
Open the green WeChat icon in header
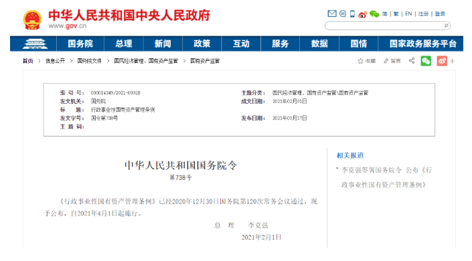(x=374, y=14)
